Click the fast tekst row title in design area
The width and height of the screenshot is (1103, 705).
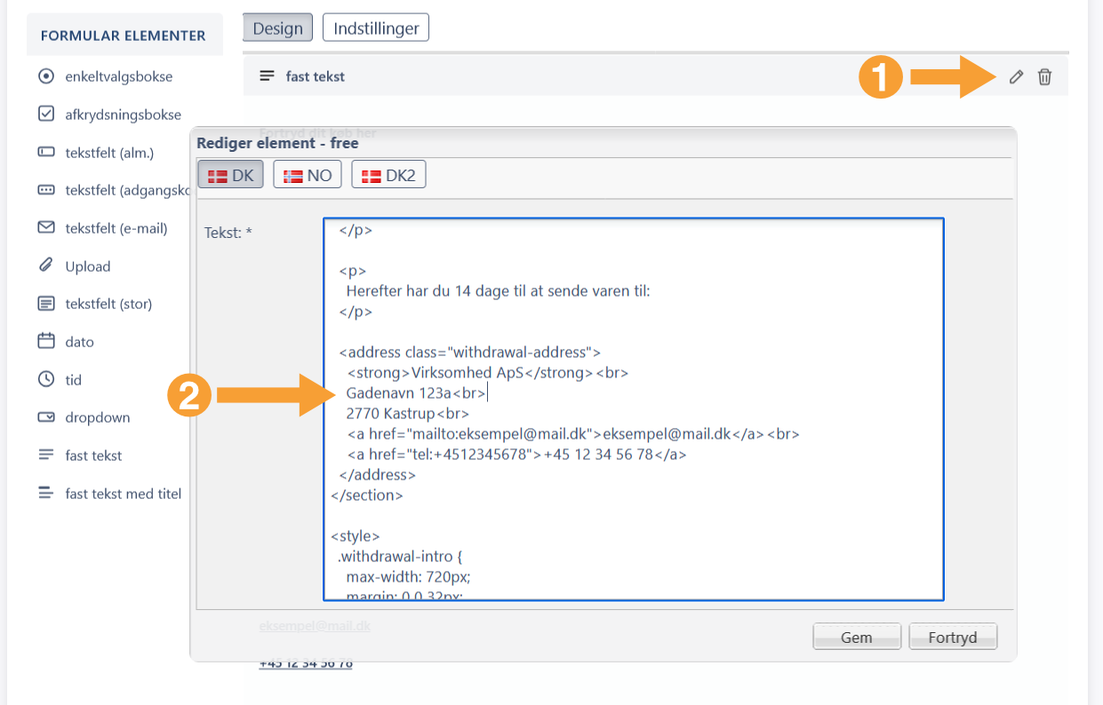(x=316, y=76)
